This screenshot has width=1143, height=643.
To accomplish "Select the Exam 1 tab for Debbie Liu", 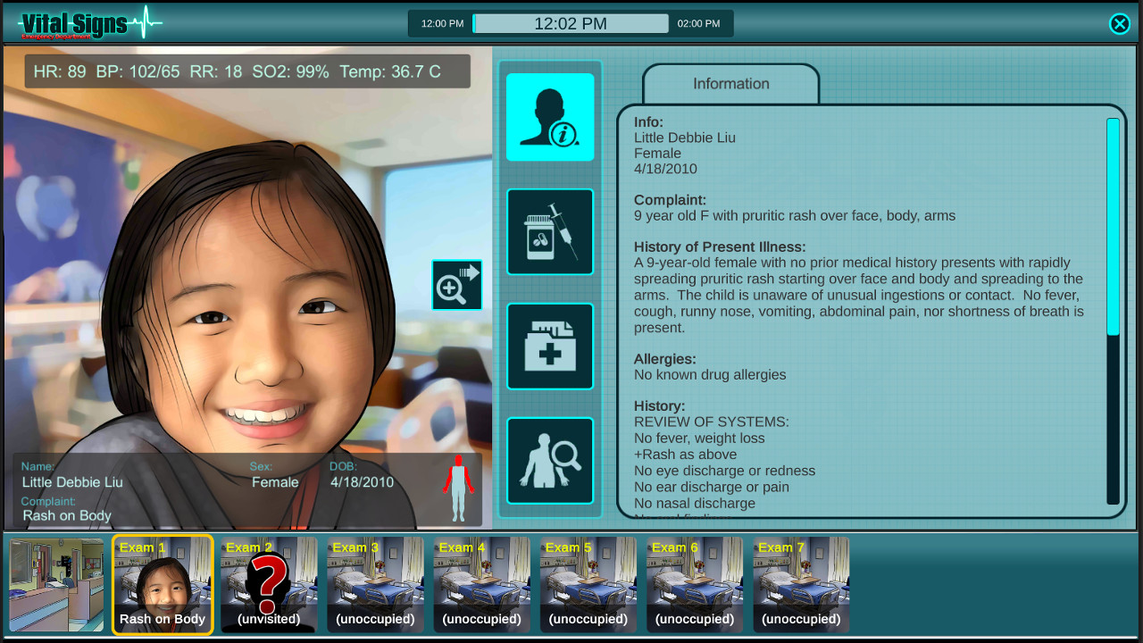I will tap(163, 585).
